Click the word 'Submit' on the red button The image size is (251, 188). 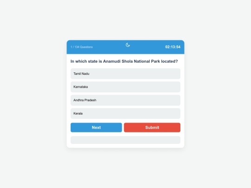(152, 127)
